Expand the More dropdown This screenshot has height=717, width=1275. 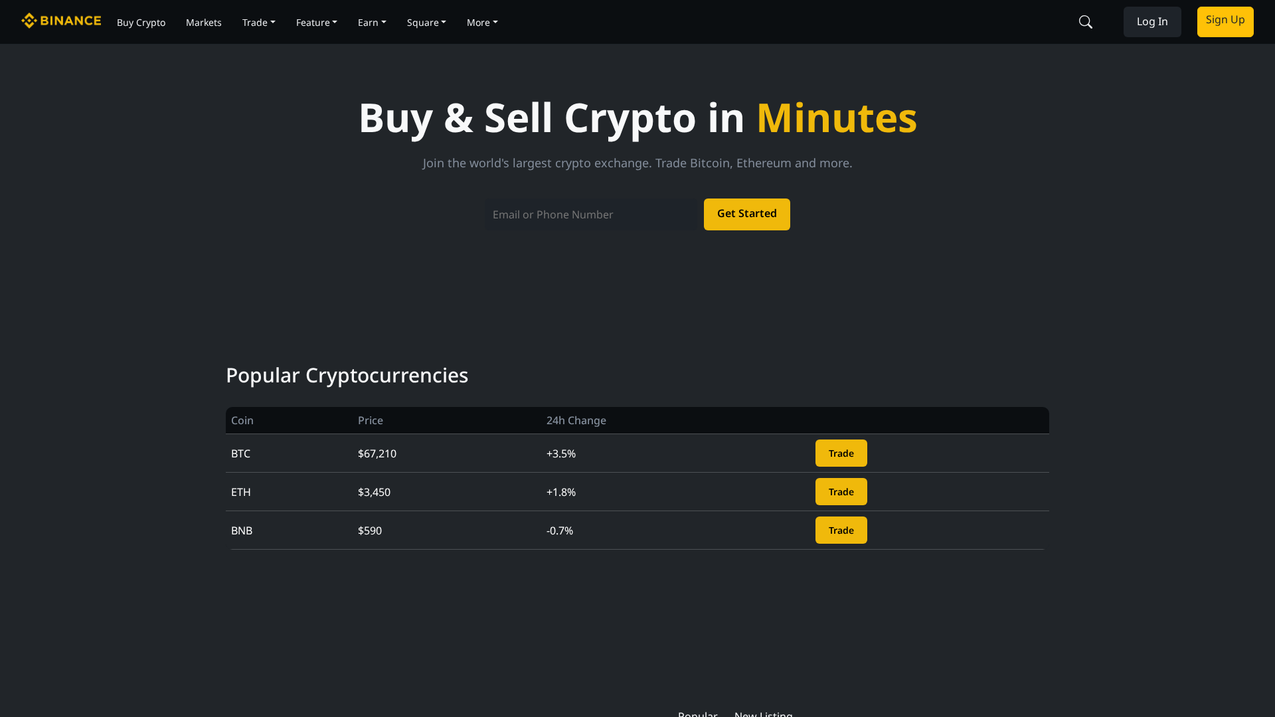(481, 22)
